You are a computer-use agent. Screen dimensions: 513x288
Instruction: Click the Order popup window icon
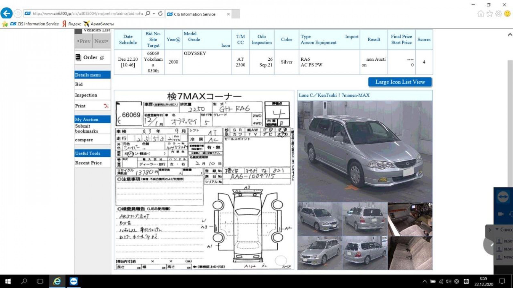[x=102, y=58]
